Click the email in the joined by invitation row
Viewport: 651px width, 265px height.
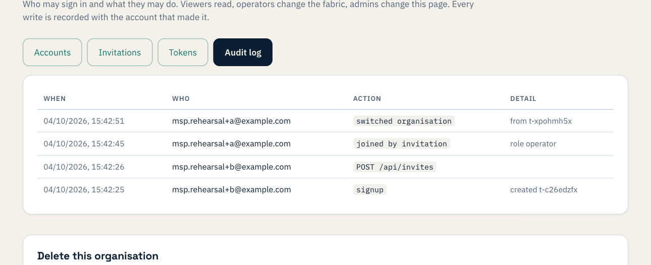tap(231, 144)
